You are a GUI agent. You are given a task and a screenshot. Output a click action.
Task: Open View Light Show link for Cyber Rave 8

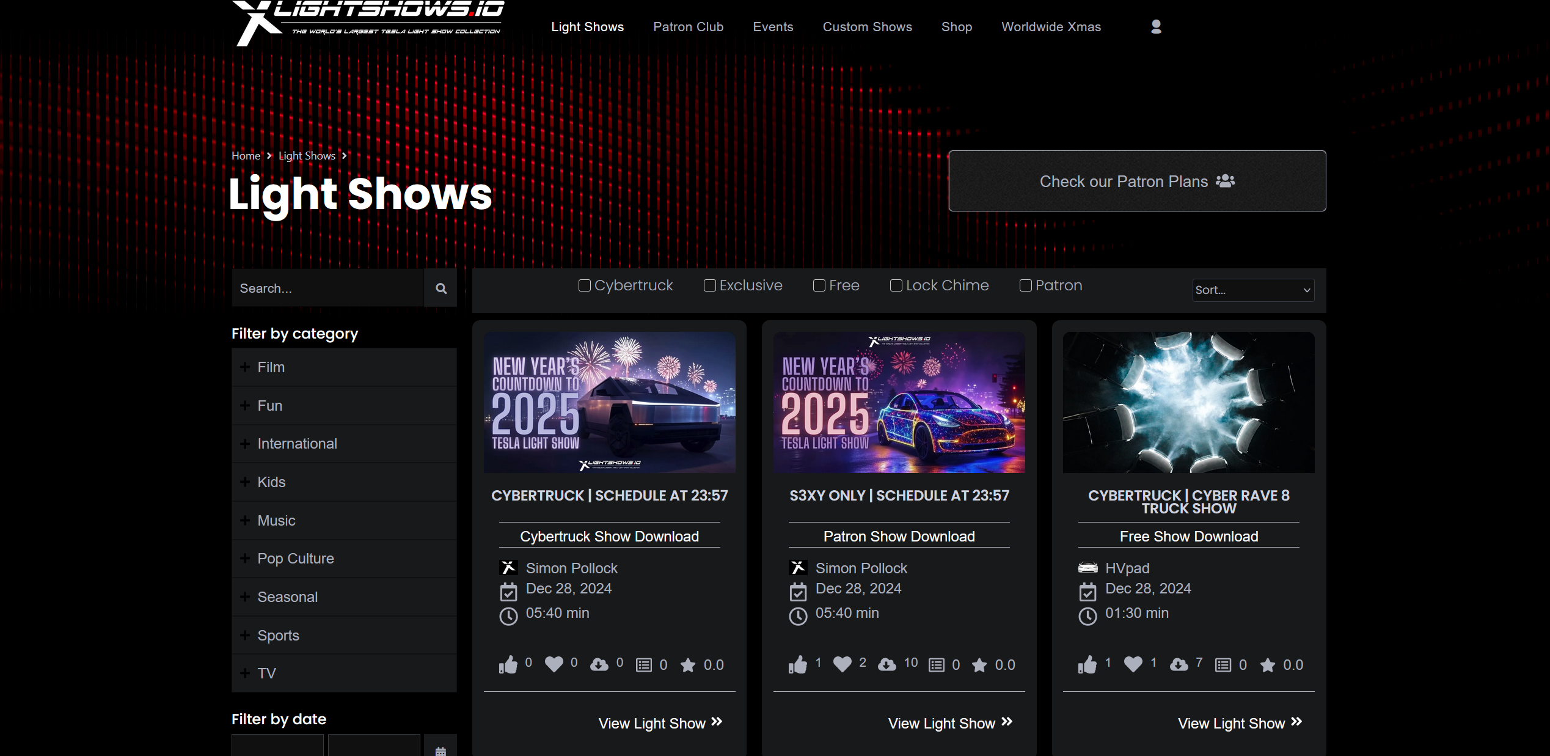point(1240,723)
